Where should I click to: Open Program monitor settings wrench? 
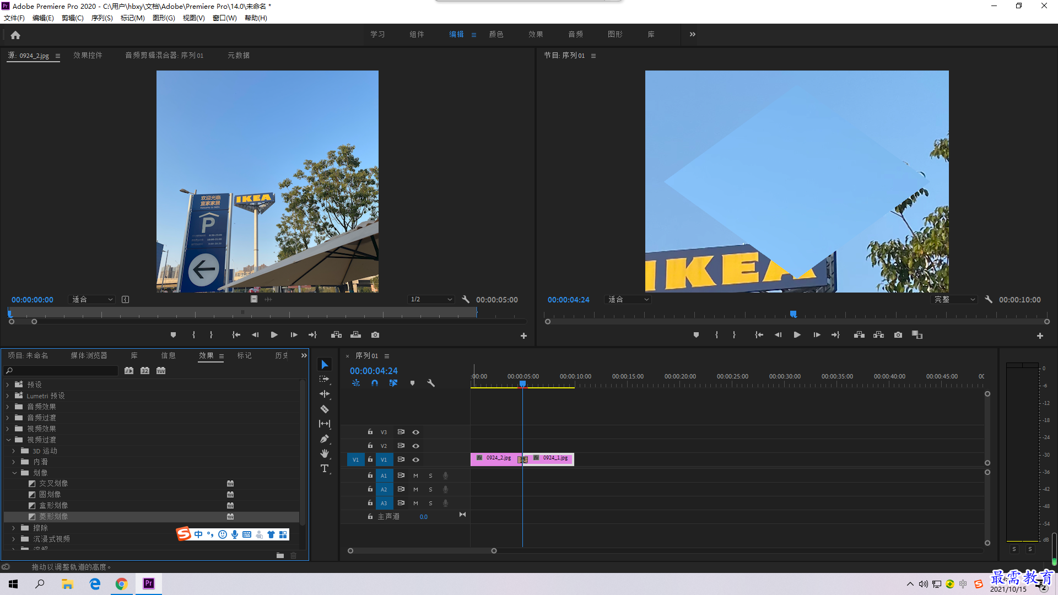coord(989,300)
